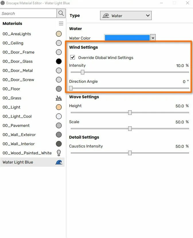Select the 00_Wood_Painted_White material

coord(32,153)
